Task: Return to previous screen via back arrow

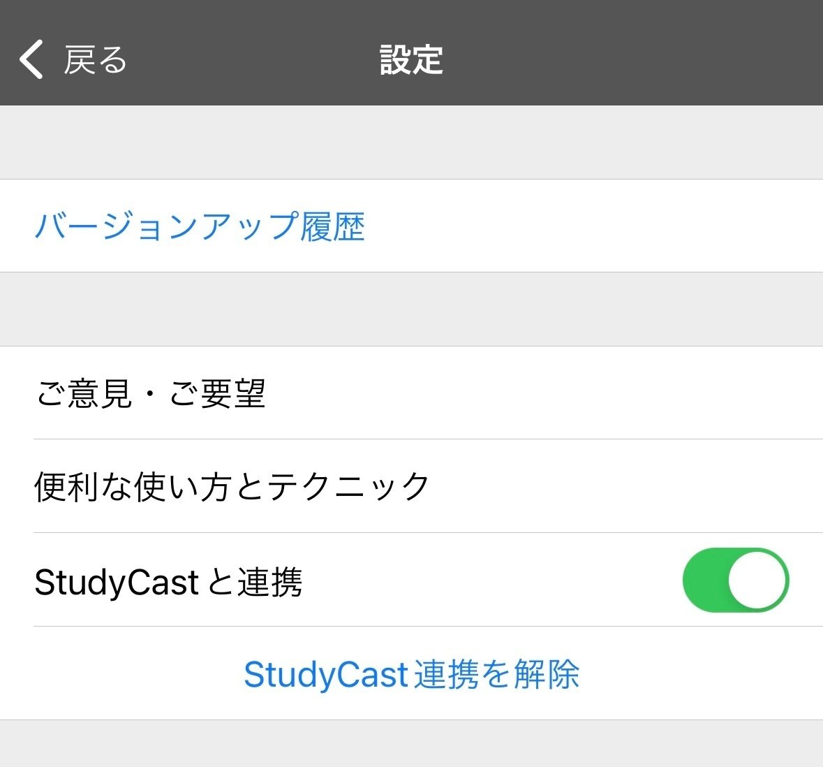Action: pyautogui.click(x=29, y=60)
